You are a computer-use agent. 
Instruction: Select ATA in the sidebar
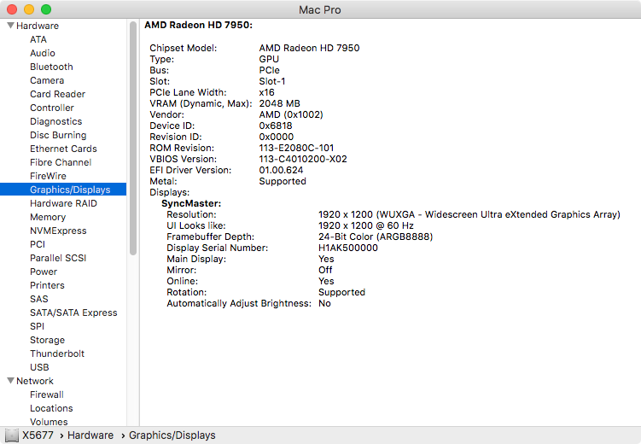pos(38,39)
